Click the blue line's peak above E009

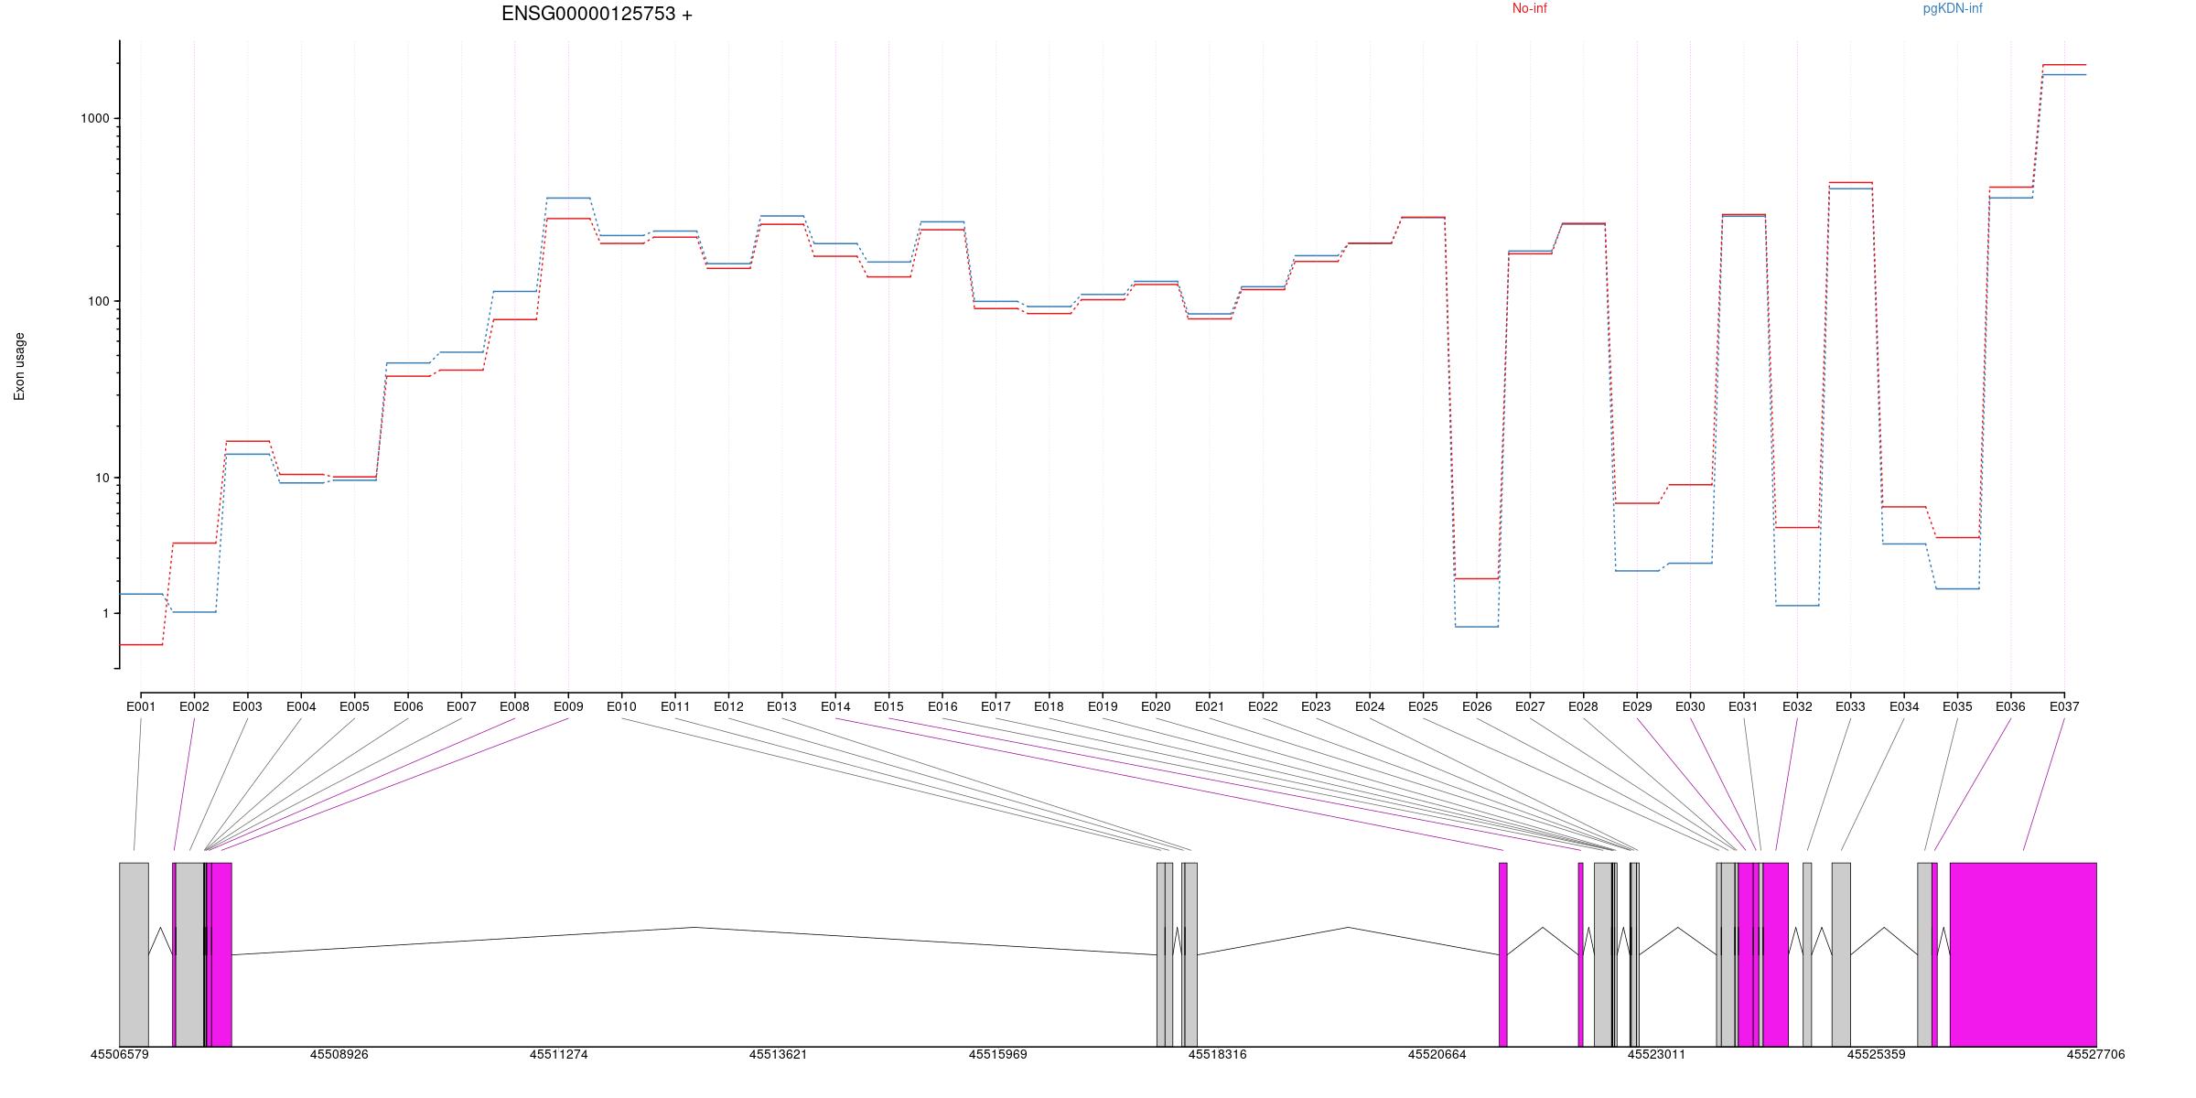pyautogui.click(x=568, y=198)
